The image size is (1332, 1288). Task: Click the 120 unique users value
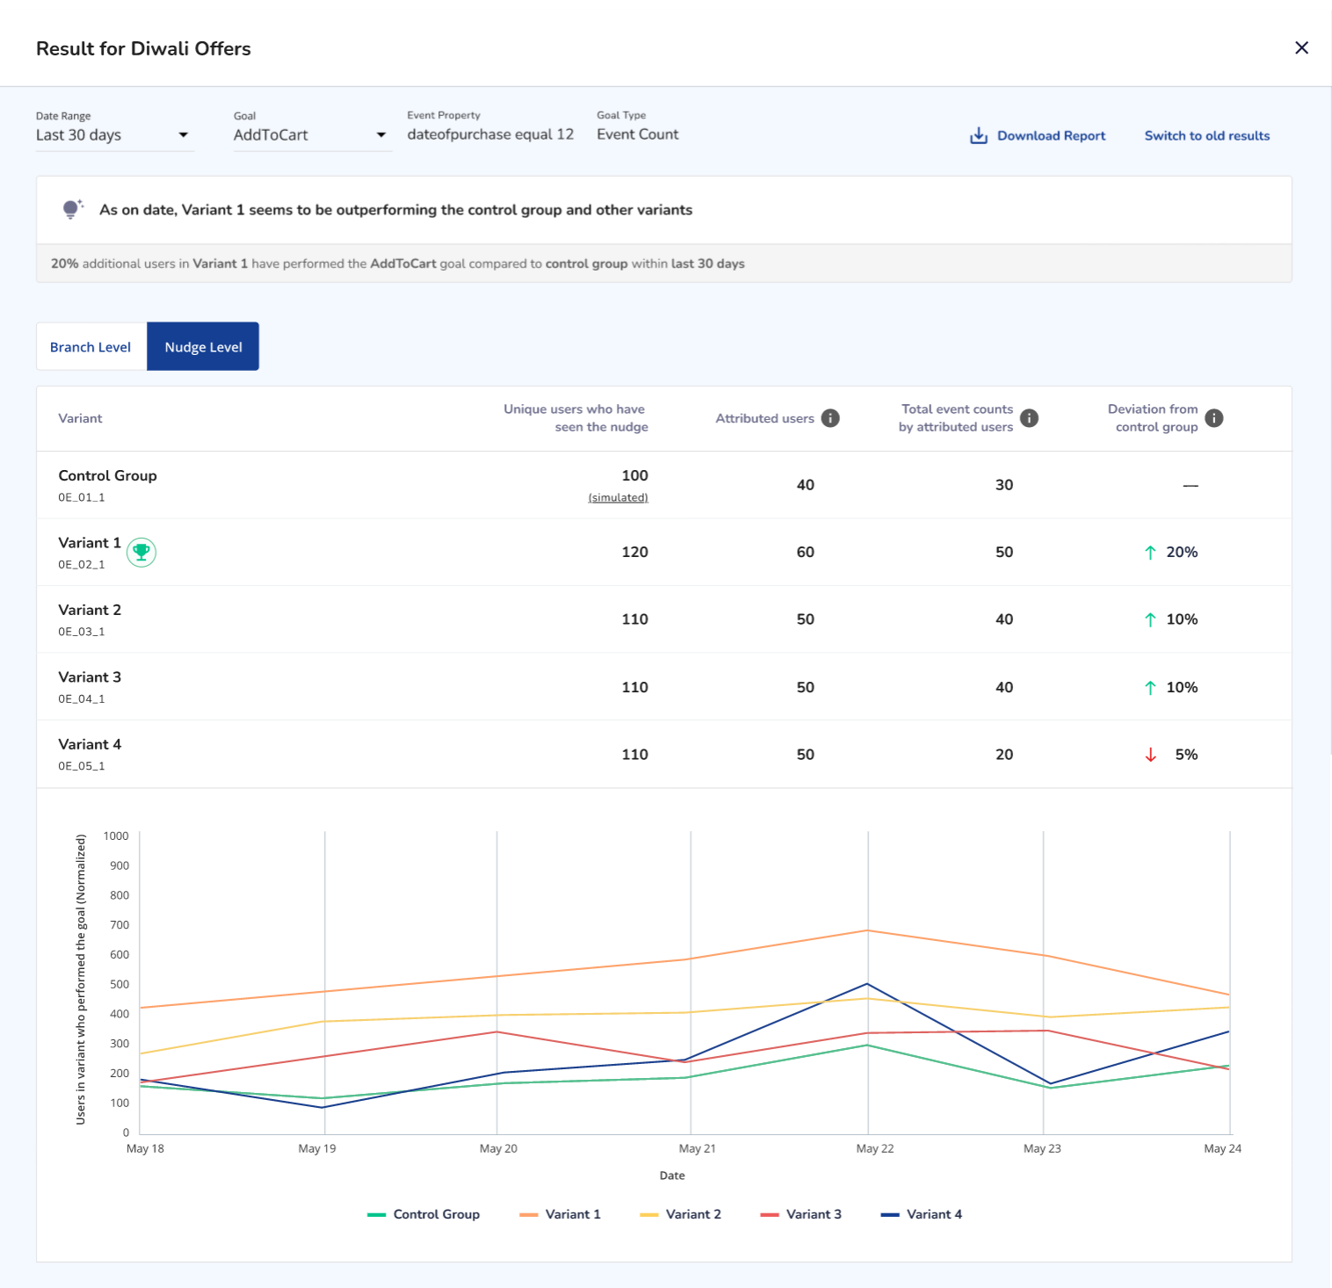(634, 552)
